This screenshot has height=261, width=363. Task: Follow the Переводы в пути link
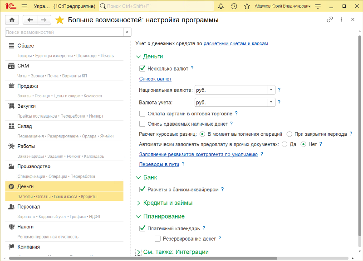pyautogui.click(x=159, y=164)
